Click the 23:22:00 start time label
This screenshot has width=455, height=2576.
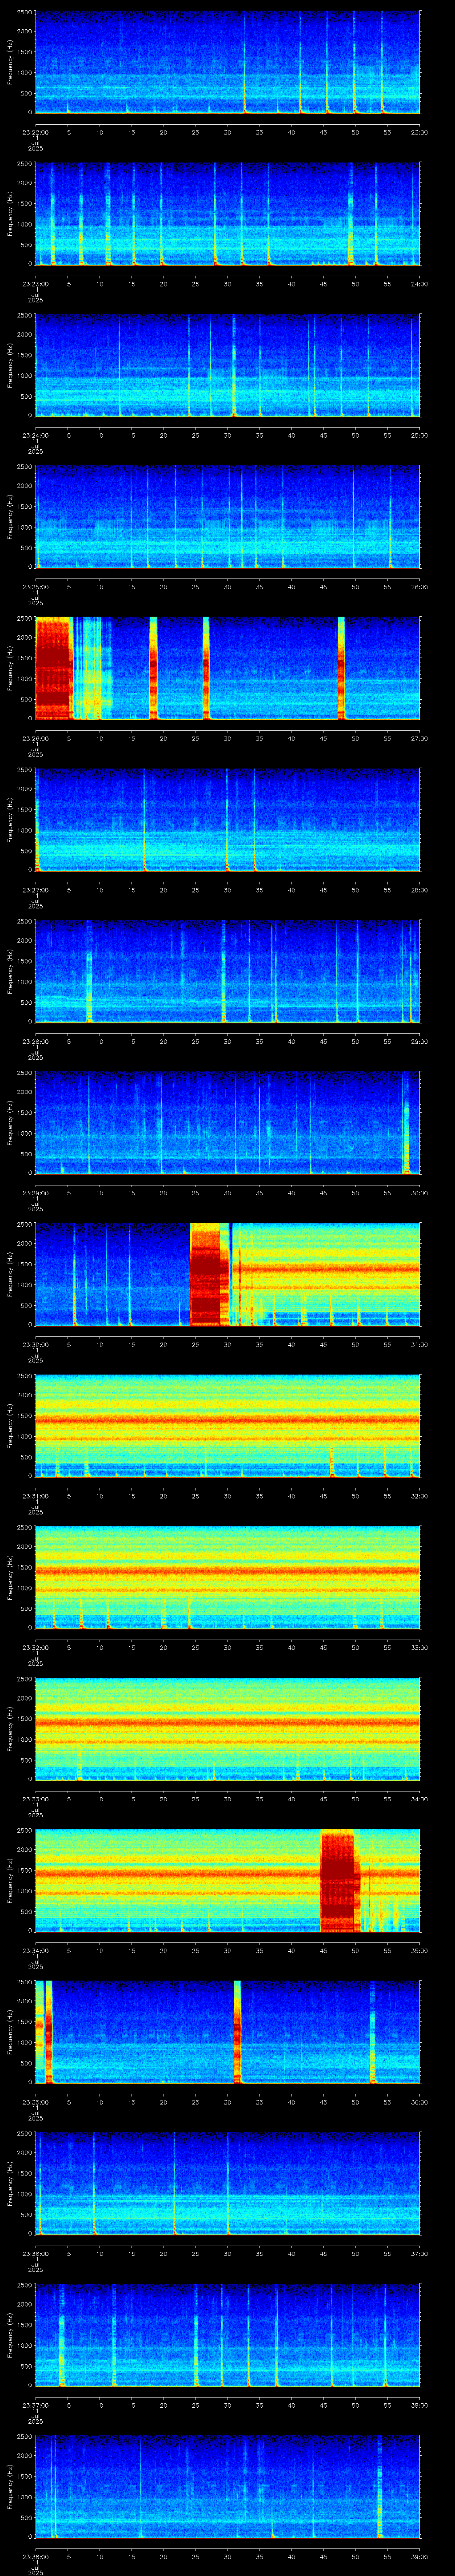(35, 132)
